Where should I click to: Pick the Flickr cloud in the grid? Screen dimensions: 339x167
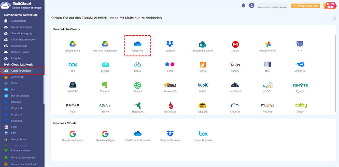click(x=170, y=64)
